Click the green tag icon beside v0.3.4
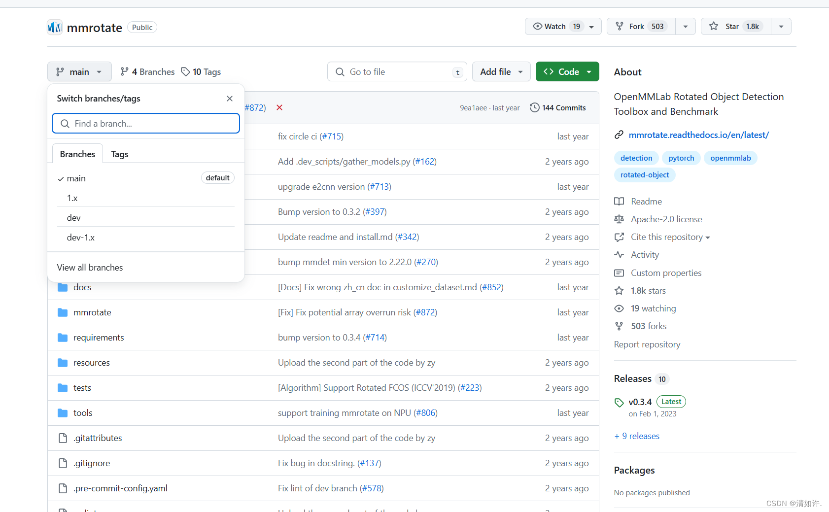This screenshot has height=512, width=829. 619,403
